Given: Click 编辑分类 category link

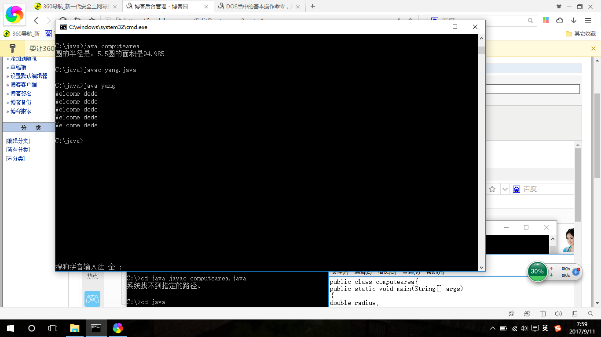Looking at the screenshot, I should [x=18, y=141].
